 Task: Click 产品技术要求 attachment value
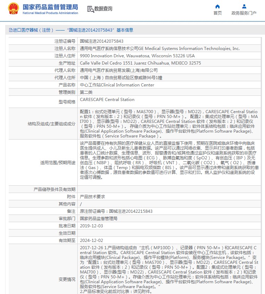point(92,197)
